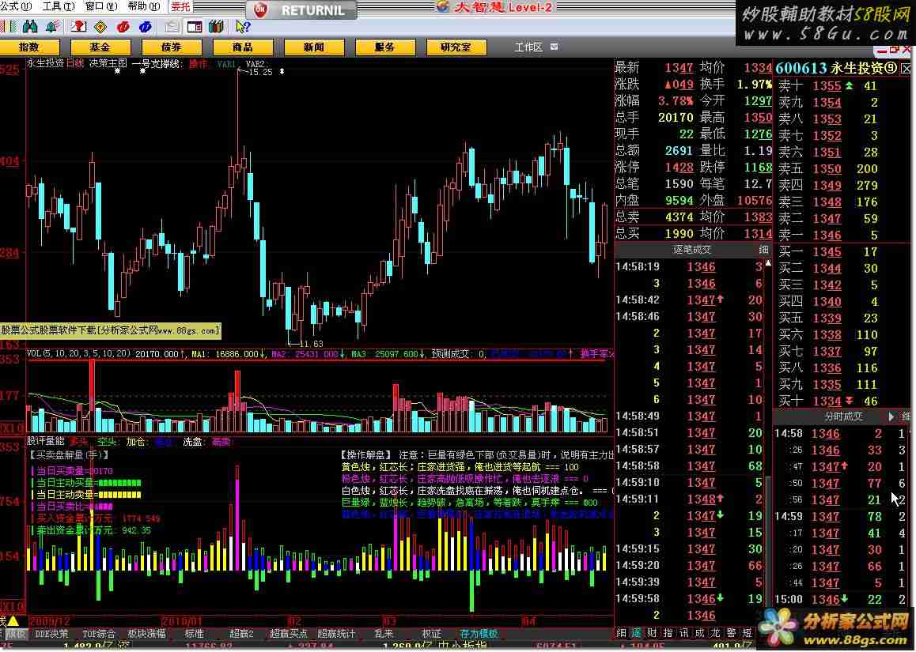Click the cursor question-mark help icon
The image size is (916, 652).
pyautogui.click(x=243, y=27)
